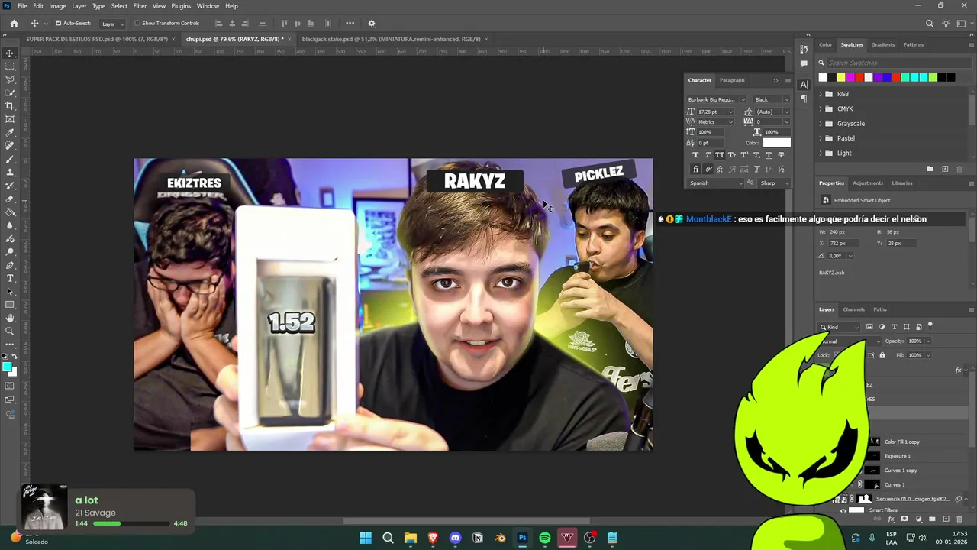The image size is (977, 550).
Task: Select the Brush tool
Action: [x=10, y=159]
